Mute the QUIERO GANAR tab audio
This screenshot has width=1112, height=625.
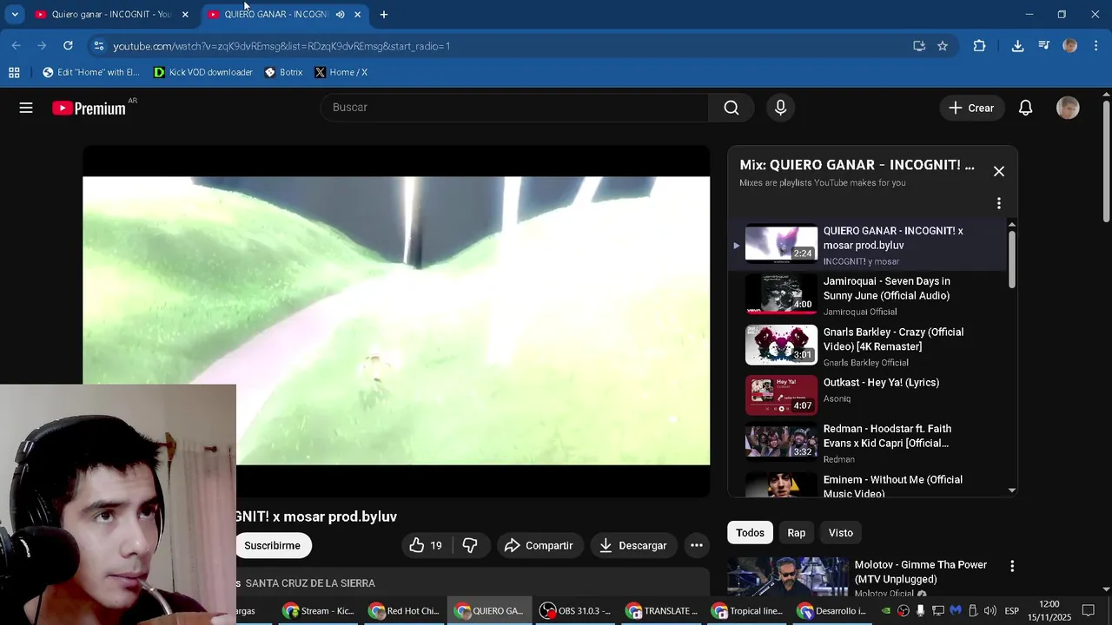click(x=340, y=15)
